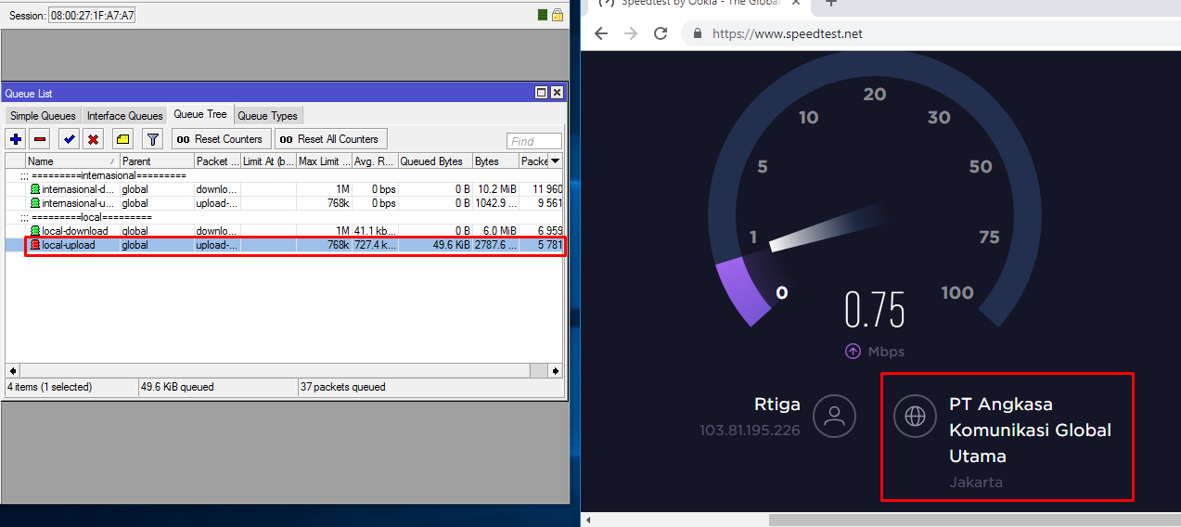
Task: Click the 103.81.195.226 IP address text
Action: 750,431
